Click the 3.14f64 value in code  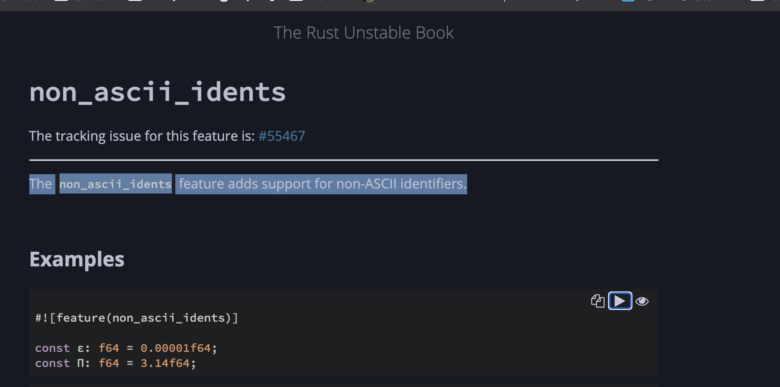165,363
